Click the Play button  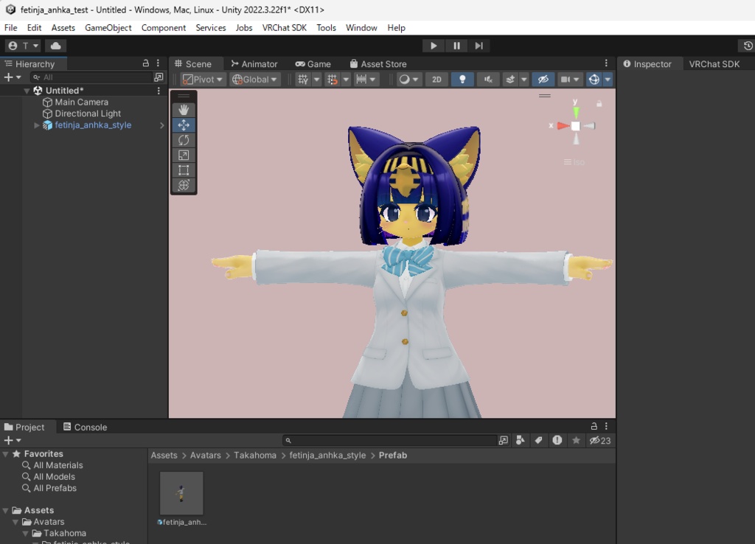434,46
